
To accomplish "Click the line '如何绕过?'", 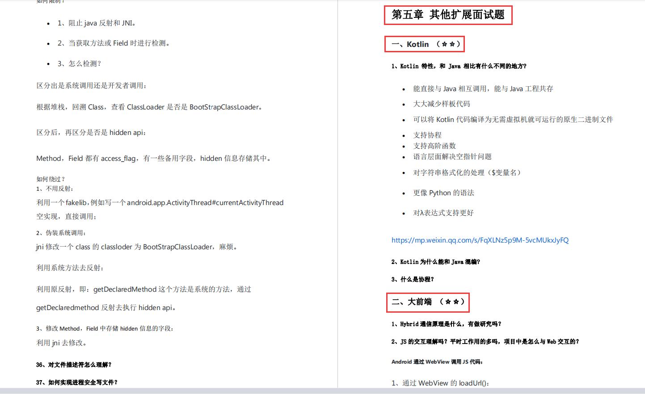I will 51,179.
